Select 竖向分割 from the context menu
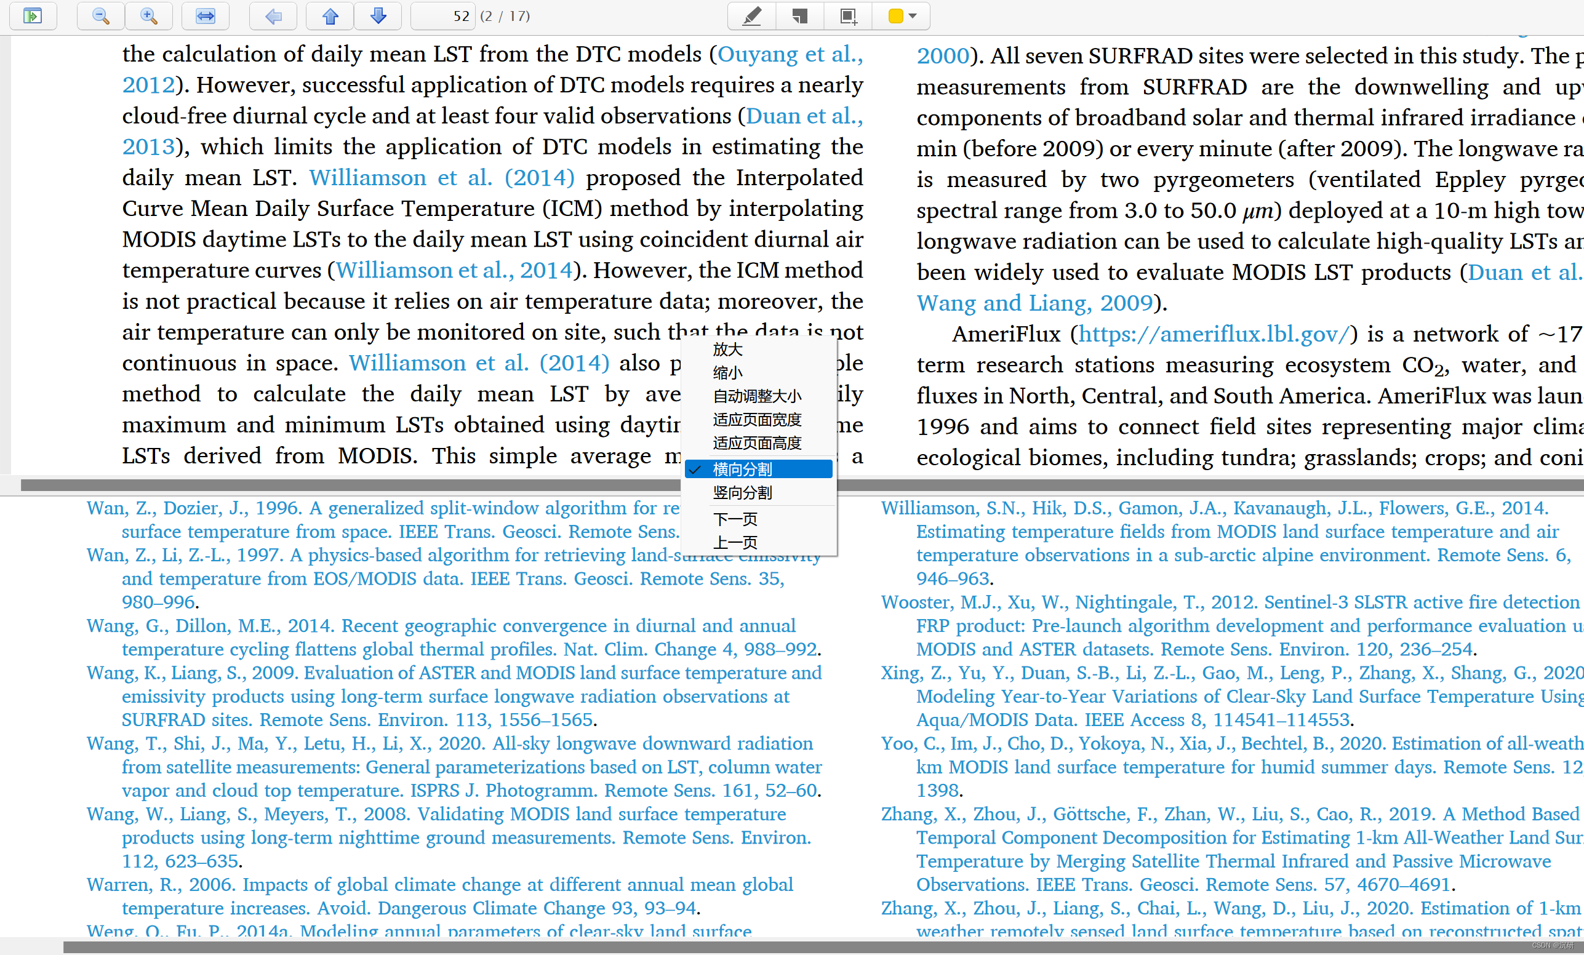The height and width of the screenshot is (955, 1584). (742, 493)
